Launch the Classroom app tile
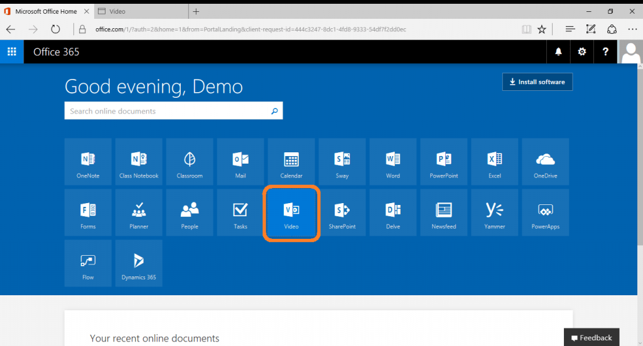 190,162
